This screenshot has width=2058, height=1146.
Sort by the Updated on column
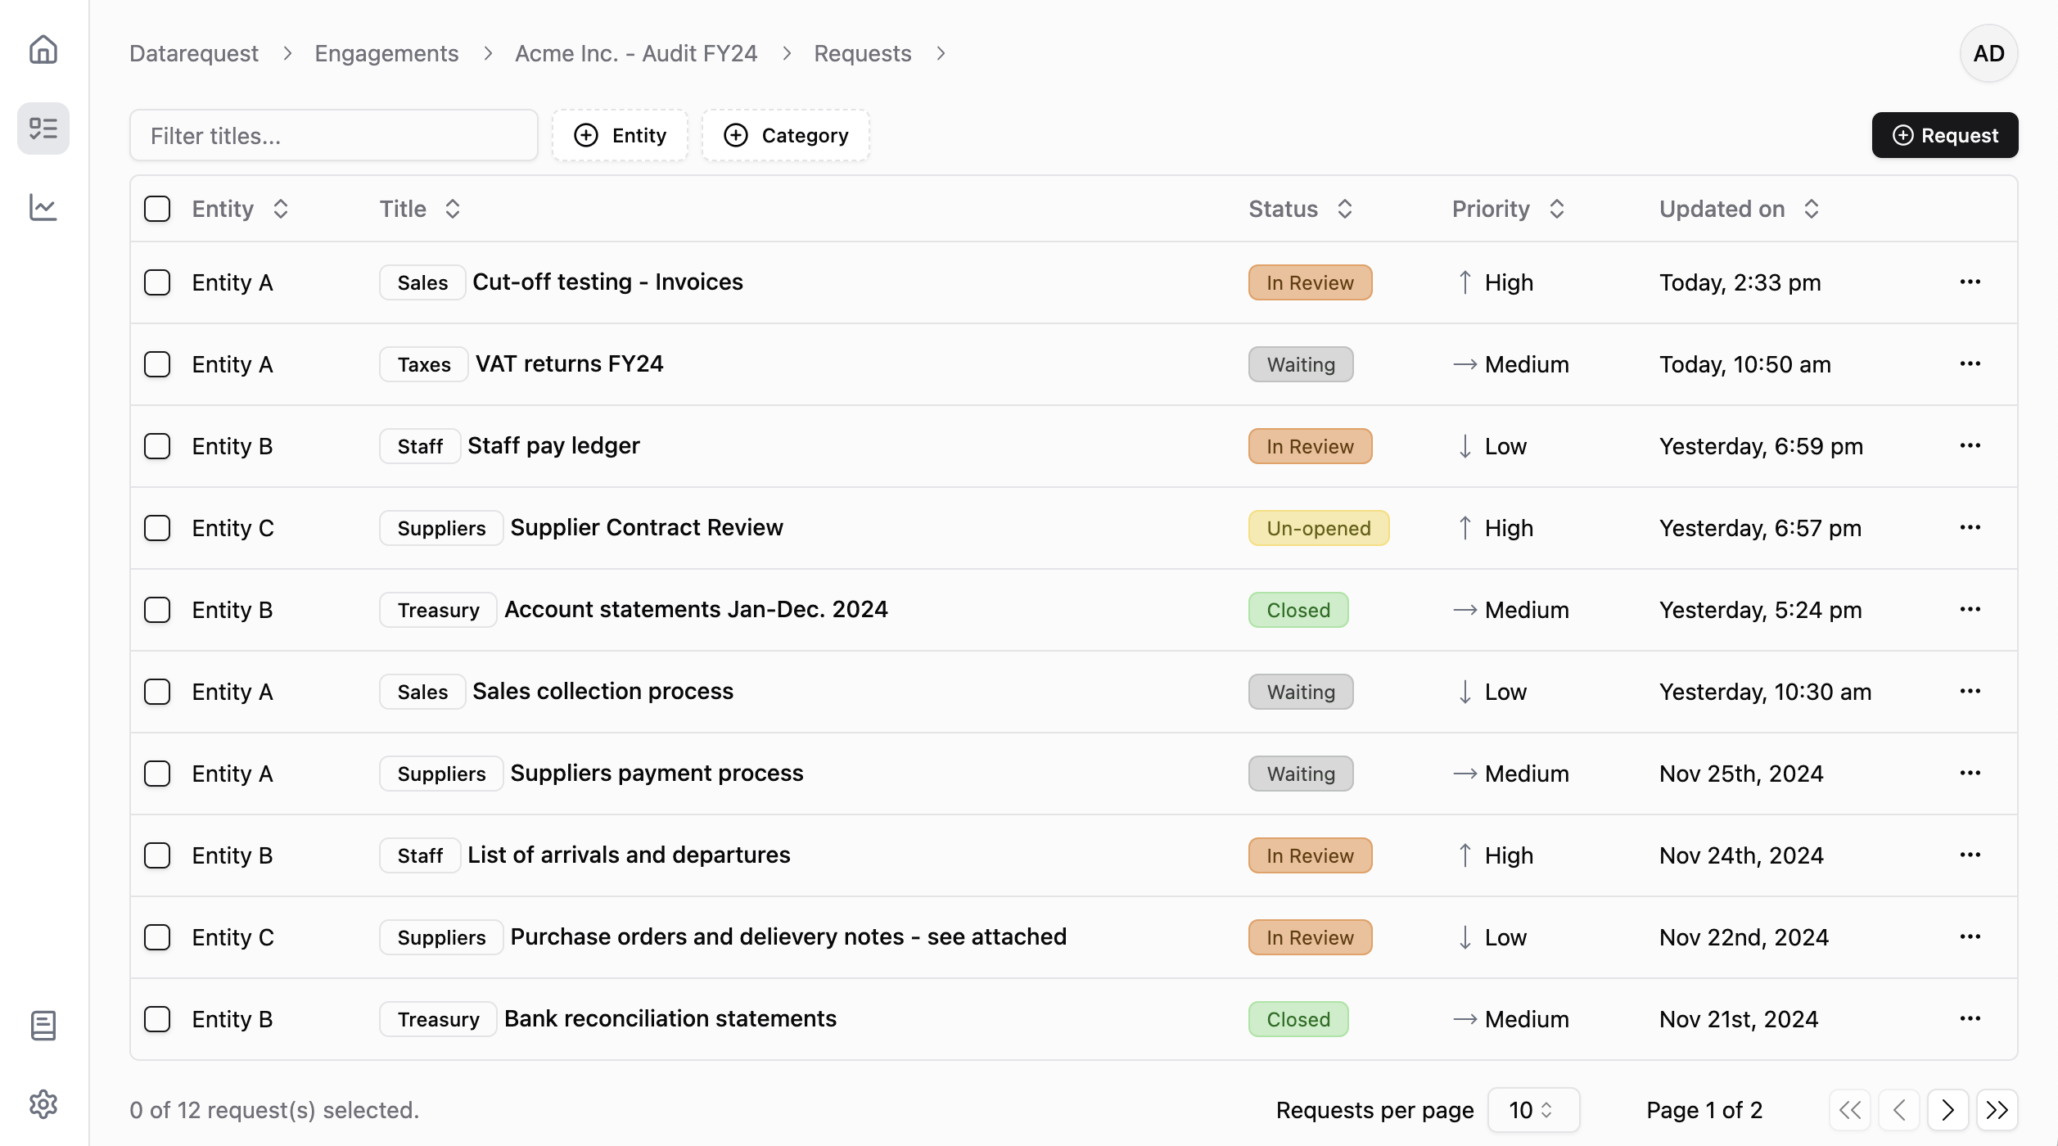1738,209
